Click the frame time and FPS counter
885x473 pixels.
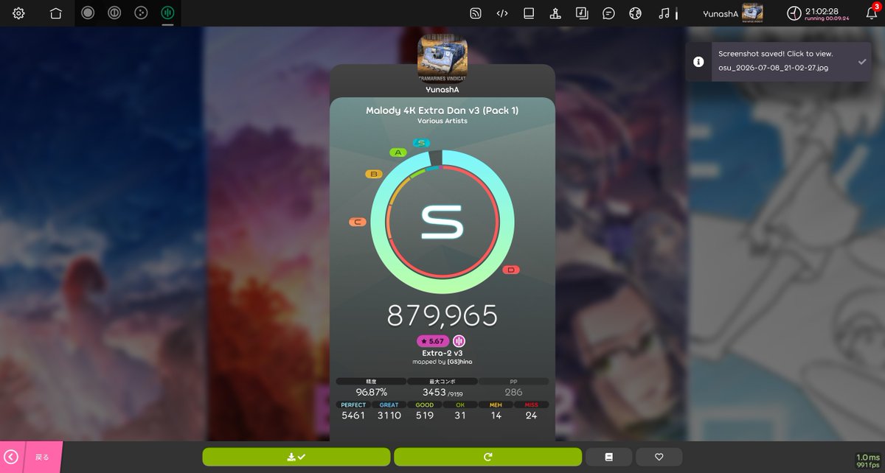868,461
